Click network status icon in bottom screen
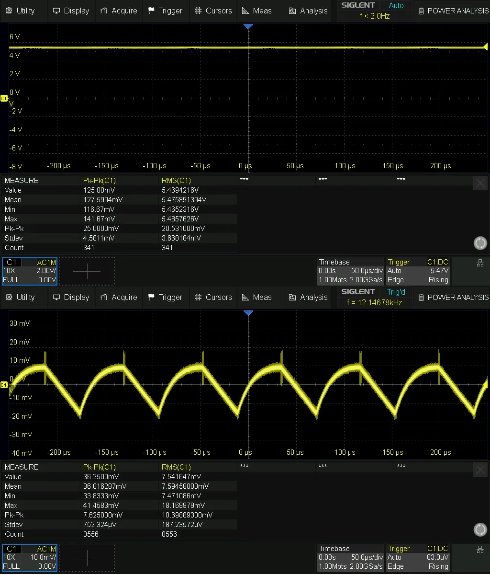490x575 pixels. click(480, 549)
